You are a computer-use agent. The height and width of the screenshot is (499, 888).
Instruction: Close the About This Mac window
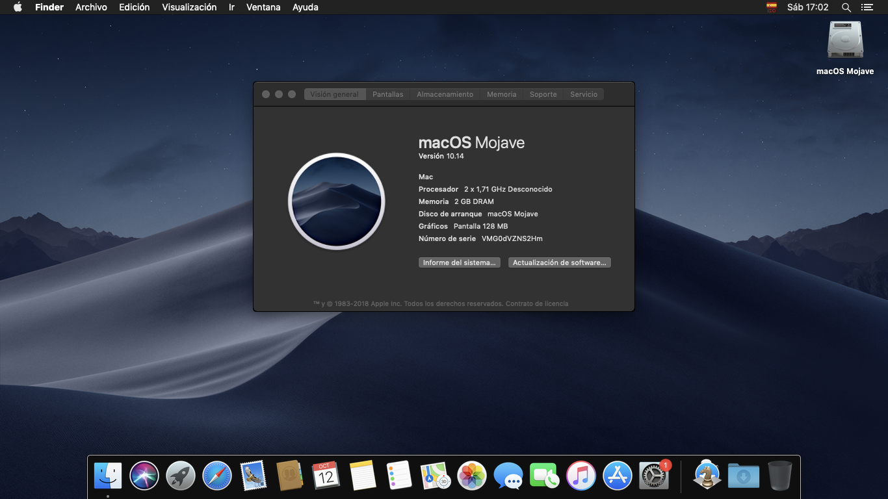pos(266,94)
